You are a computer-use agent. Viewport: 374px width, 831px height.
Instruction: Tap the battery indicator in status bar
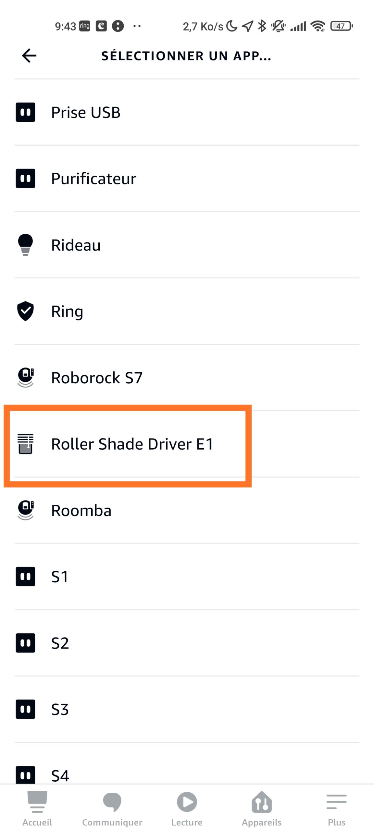coord(342,26)
